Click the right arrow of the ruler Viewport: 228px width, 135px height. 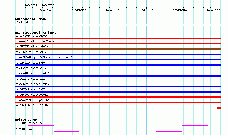220,8
